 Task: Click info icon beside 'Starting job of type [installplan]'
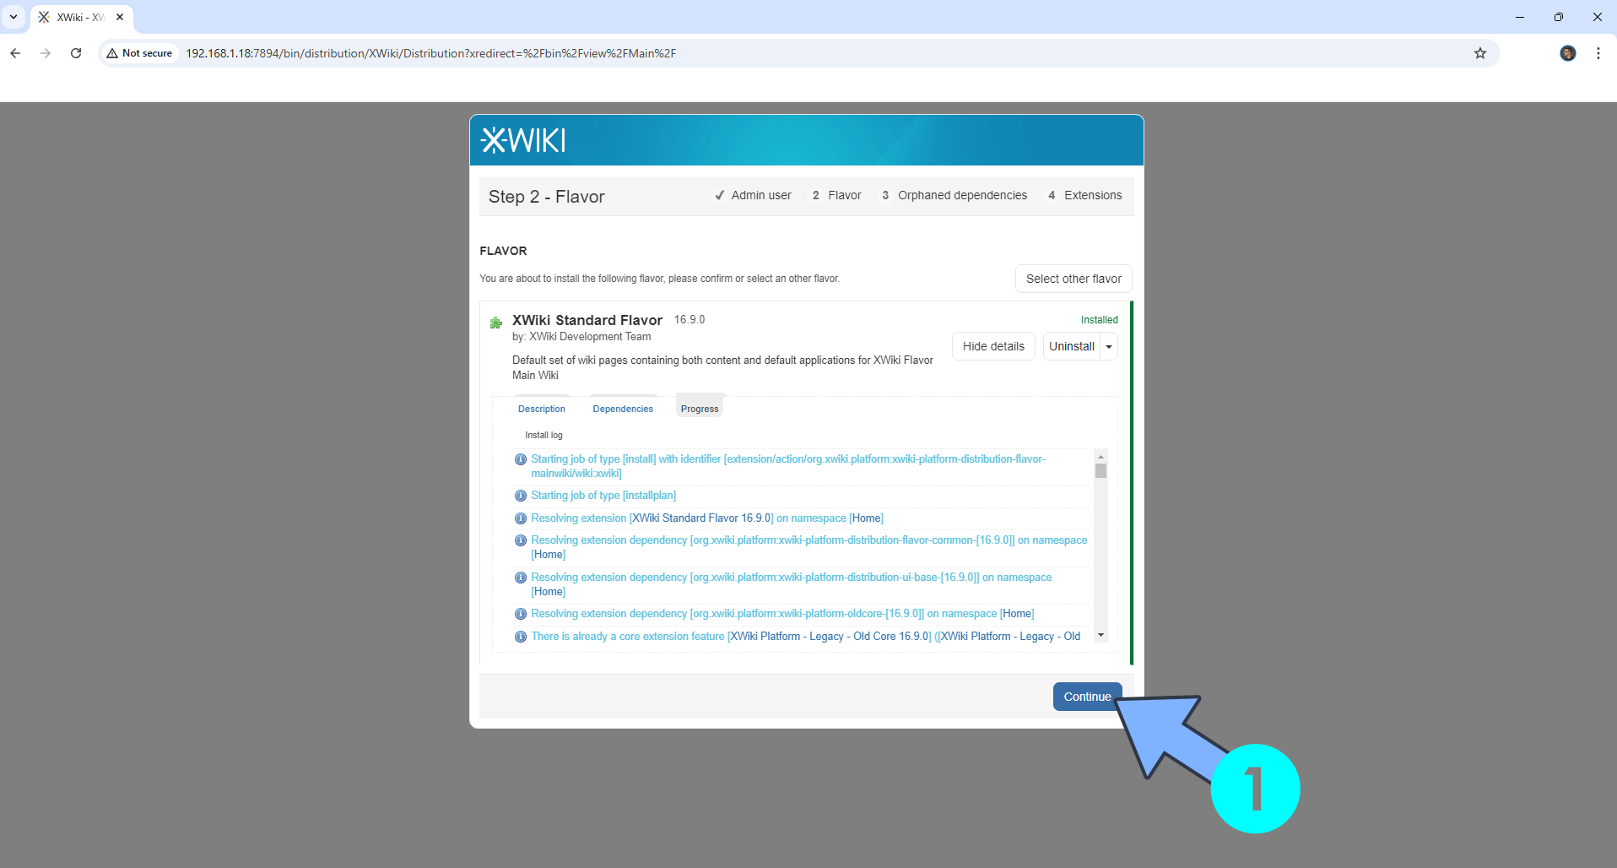[x=521, y=496]
